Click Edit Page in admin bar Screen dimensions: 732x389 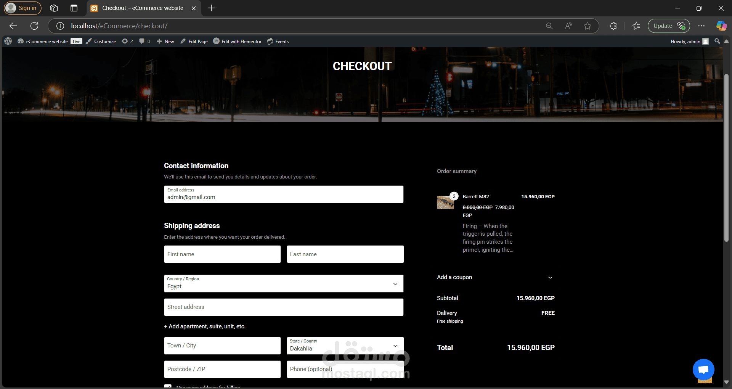tap(194, 41)
